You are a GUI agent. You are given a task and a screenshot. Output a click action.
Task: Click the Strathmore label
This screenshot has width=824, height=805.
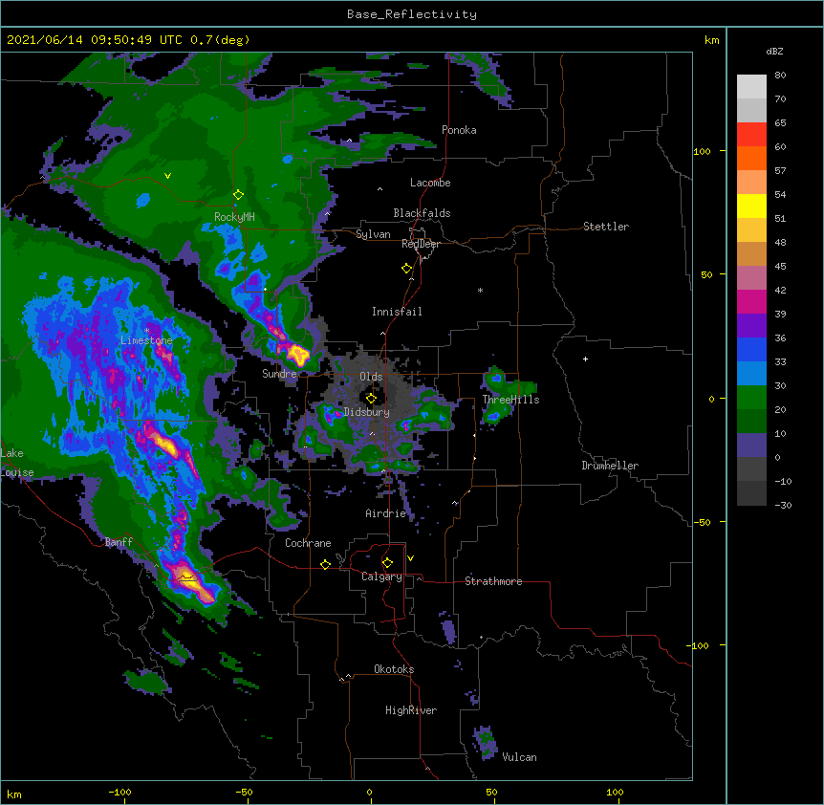(493, 581)
